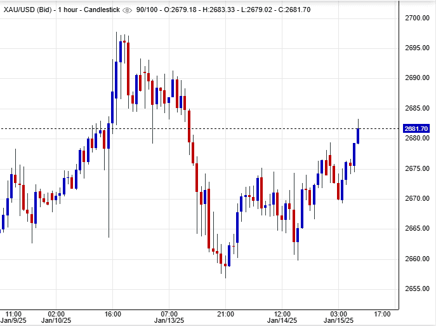This screenshot has width=436, height=326.
Task: Select the Jan/15/25 date marker
Action: [x=338, y=321]
